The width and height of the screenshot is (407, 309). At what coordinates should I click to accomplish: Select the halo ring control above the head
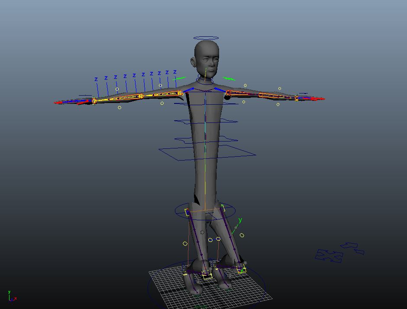click(x=206, y=38)
